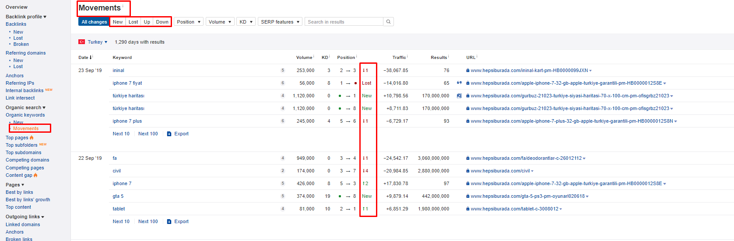The height and width of the screenshot is (241, 734).
Task: Click Export icon under 22 Sep results
Action: point(169,222)
